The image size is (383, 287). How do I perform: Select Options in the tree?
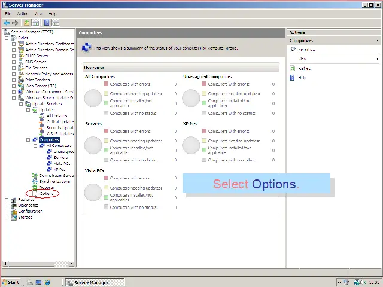(47, 193)
